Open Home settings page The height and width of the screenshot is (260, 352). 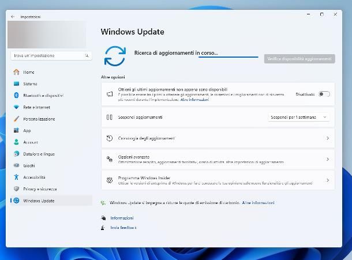coord(51,72)
